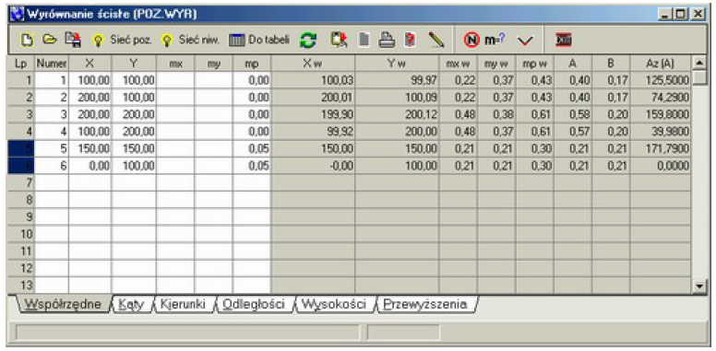
Task: Open the 'Sieć niw.' levelling network button
Action: click(191, 41)
